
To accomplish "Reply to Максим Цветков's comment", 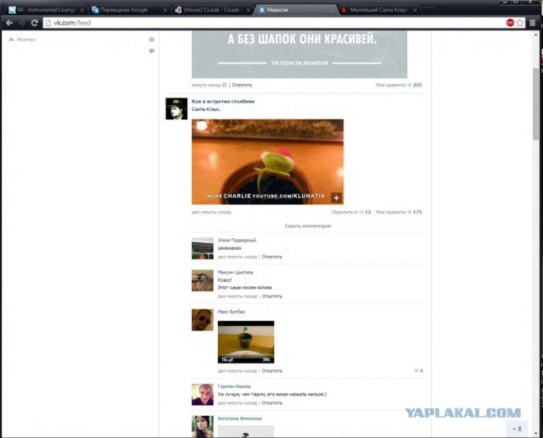I will [271, 297].
